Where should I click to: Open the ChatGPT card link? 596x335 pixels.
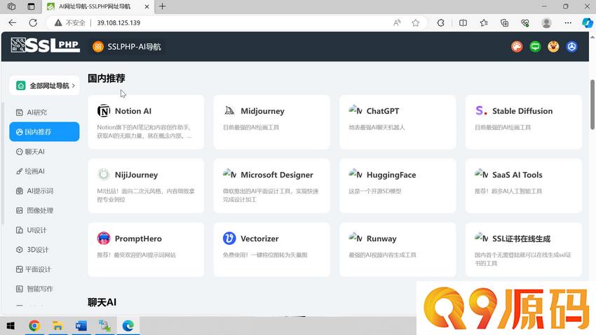[x=398, y=122]
